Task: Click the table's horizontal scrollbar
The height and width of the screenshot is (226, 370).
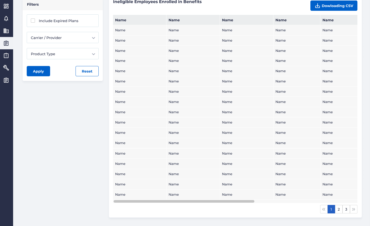Action: tap(184, 201)
